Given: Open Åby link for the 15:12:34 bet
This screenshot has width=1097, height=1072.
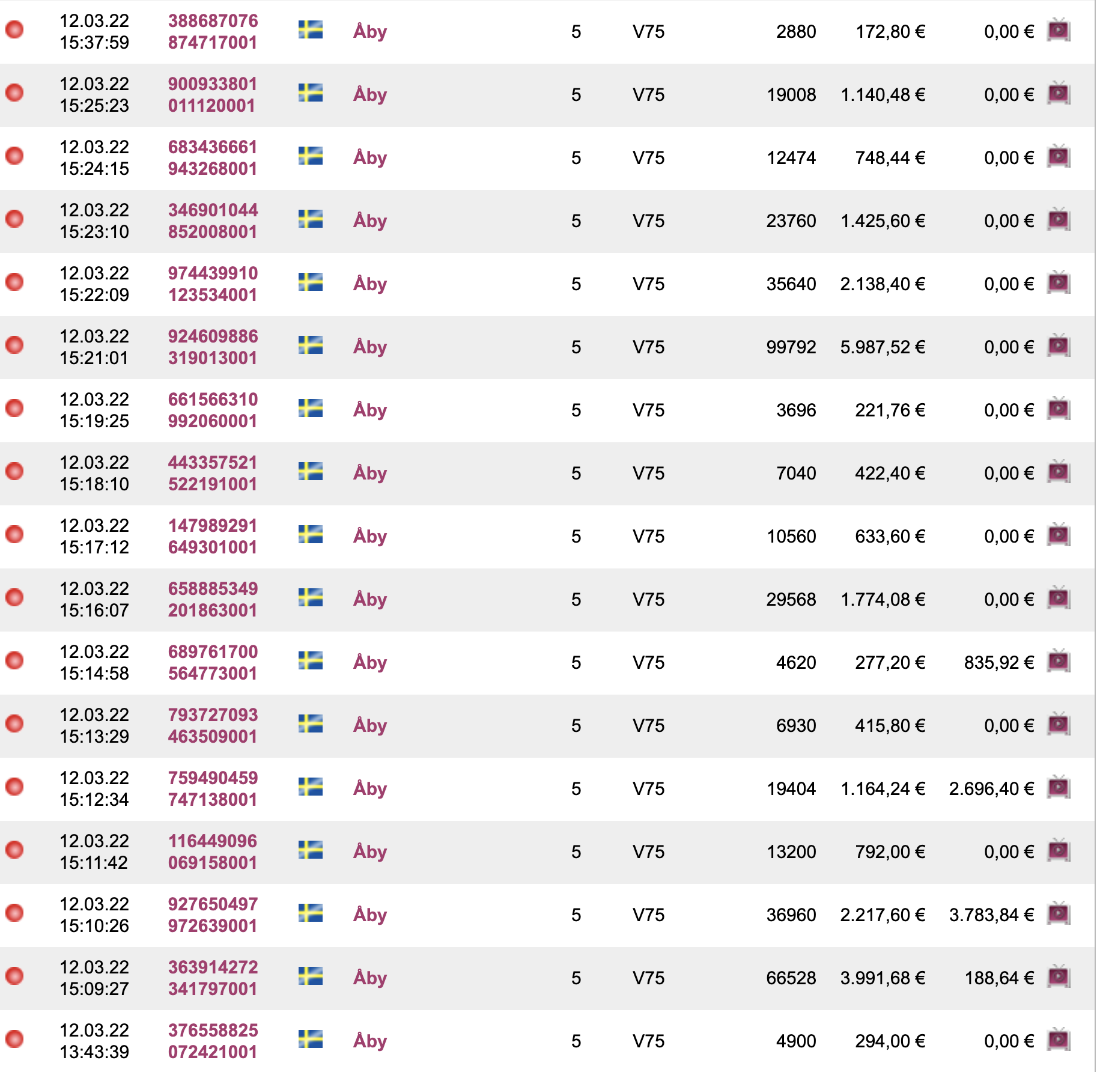Looking at the screenshot, I should pos(370,788).
